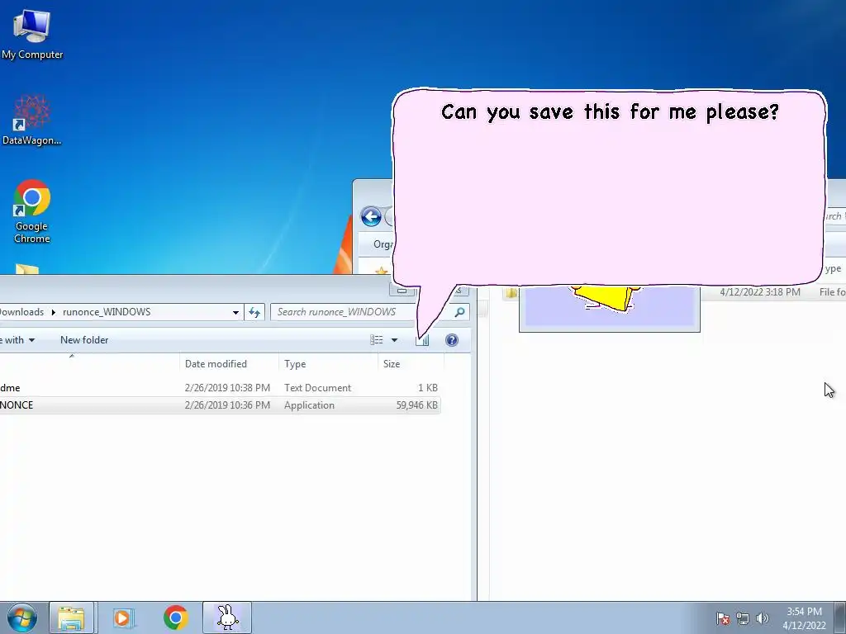Click the 59,946 KB size cell
Image resolution: width=846 pixels, height=634 pixels.
click(416, 405)
